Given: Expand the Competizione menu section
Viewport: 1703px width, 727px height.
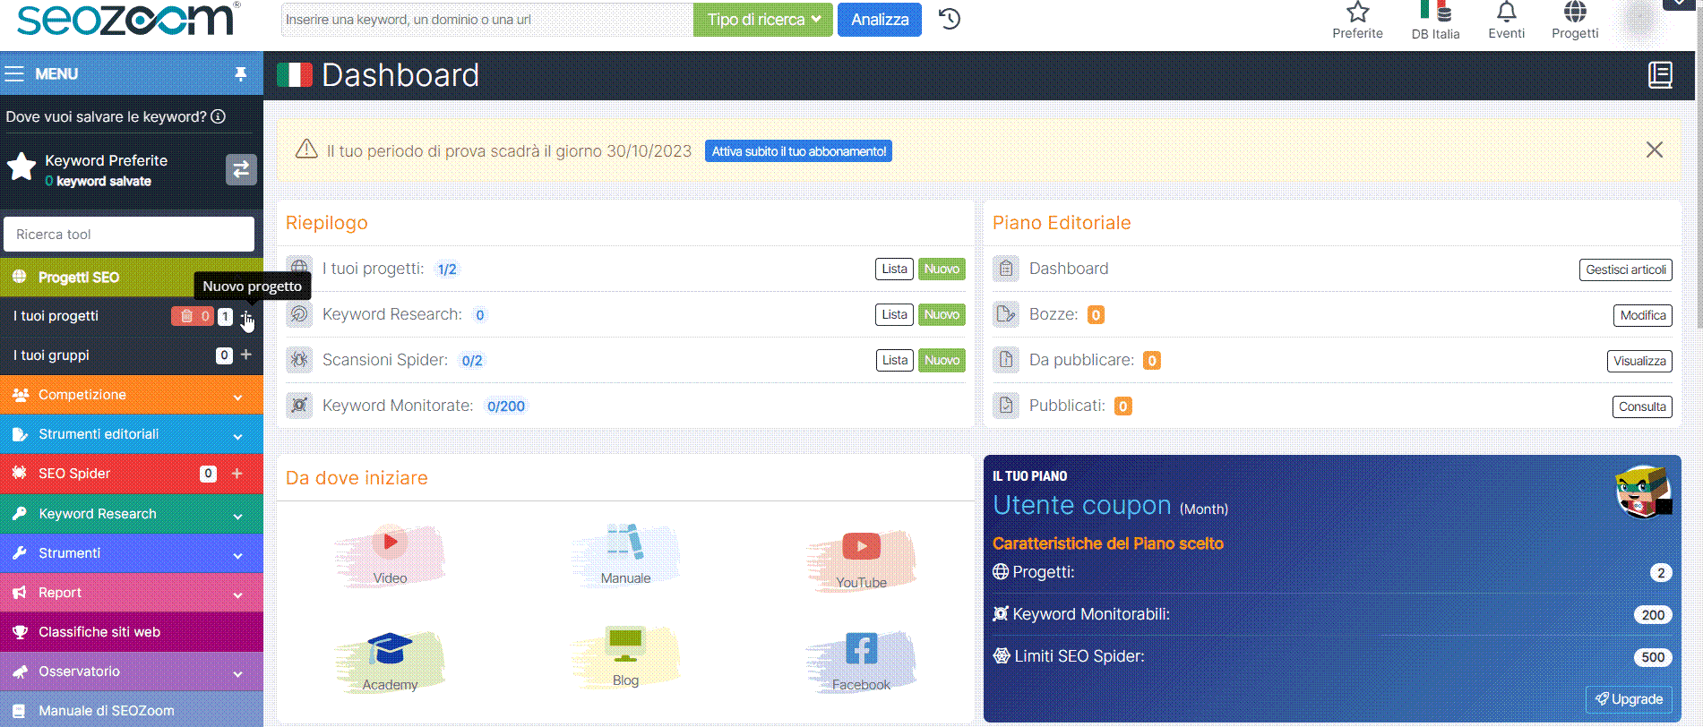Looking at the screenshot, I should pos(132,395).
